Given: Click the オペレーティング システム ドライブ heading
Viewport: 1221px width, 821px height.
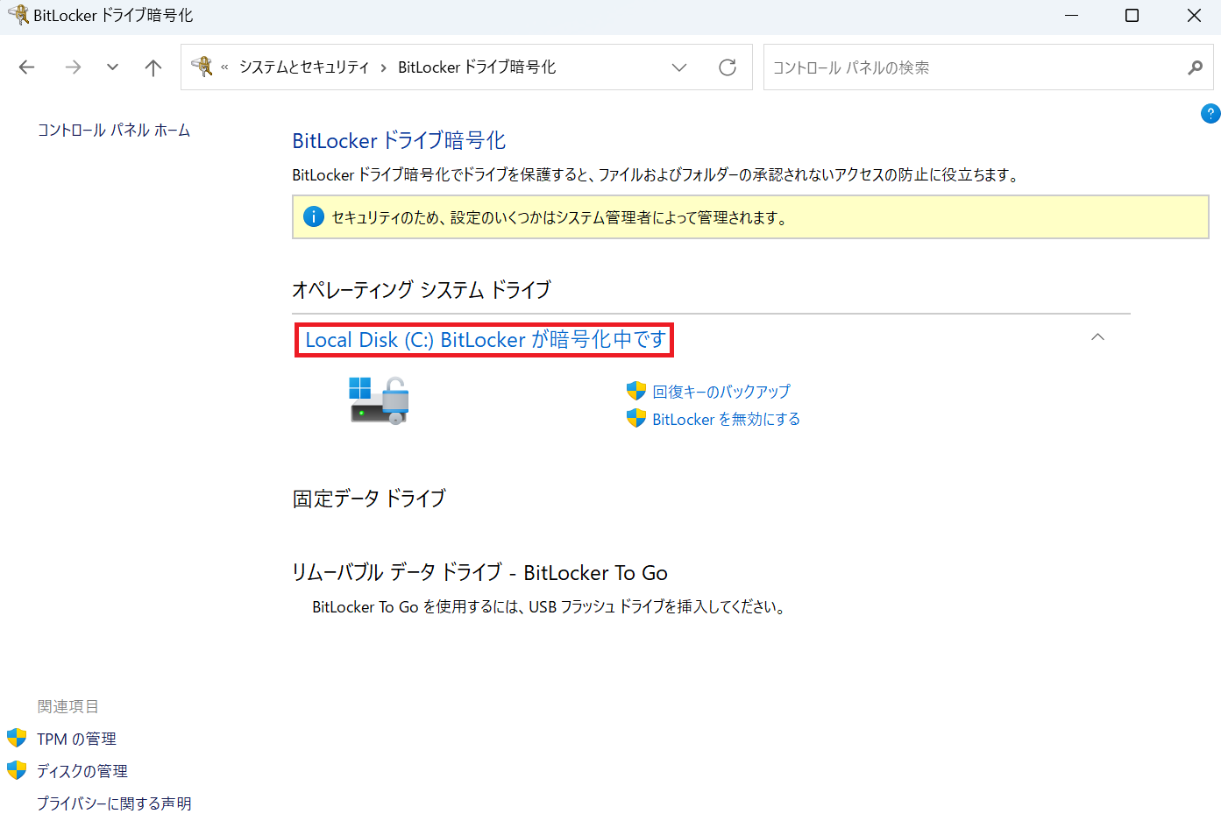Looking at the screenshot, I should pyautogui.click(x=422, y=290).
